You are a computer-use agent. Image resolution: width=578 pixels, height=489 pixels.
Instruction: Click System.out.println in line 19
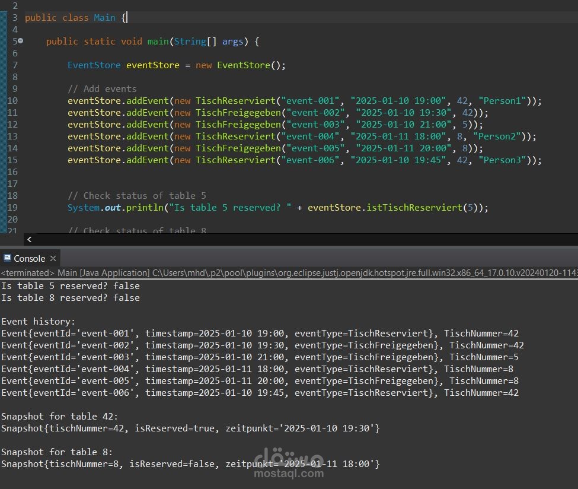[x=116, y=208]
